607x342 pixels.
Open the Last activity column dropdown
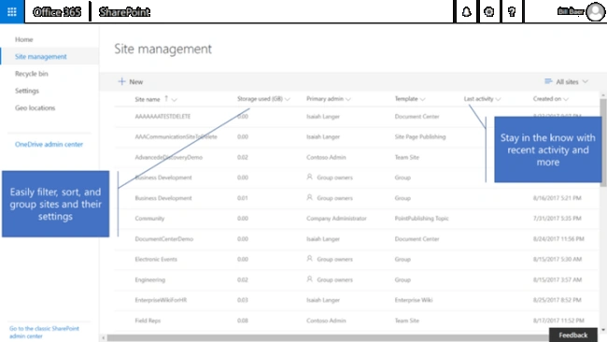point(498,99)
